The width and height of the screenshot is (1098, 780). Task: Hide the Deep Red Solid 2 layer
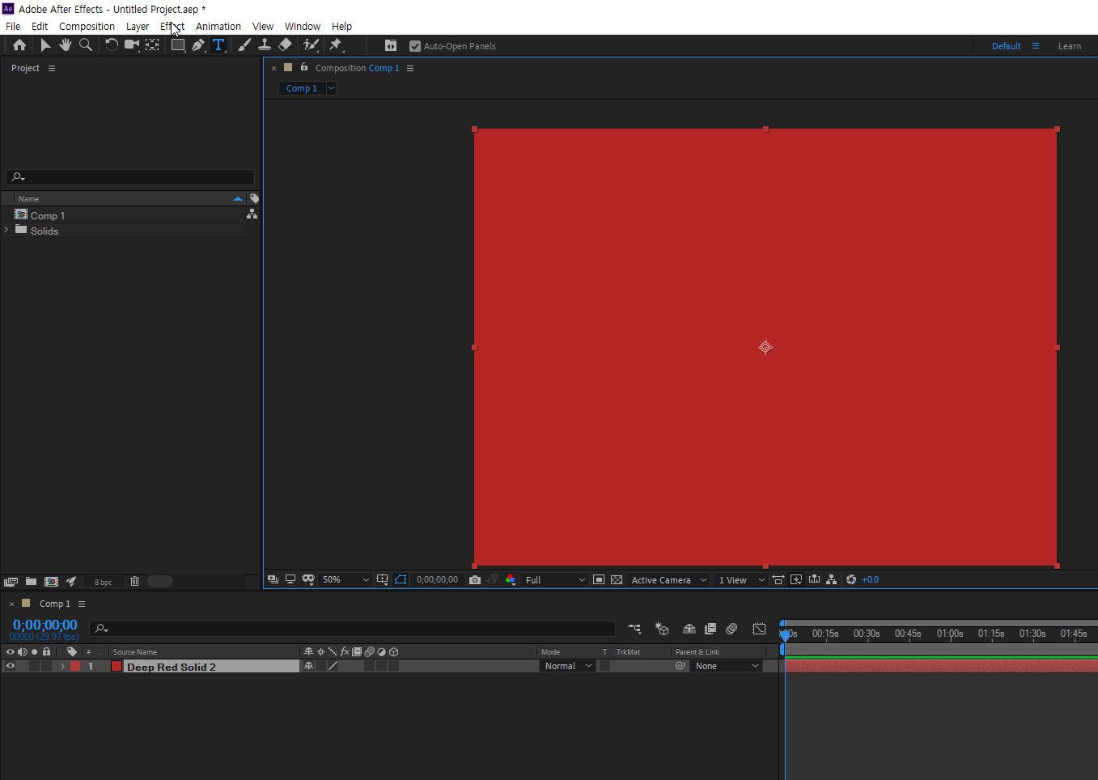pos(11,666)
